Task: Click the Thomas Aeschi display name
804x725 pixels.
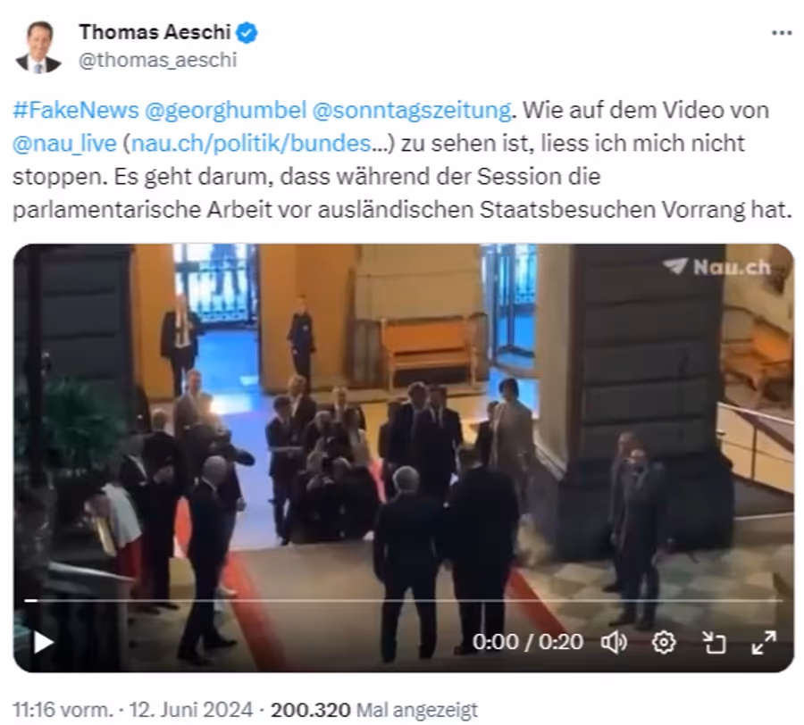Action: [155, 32]
